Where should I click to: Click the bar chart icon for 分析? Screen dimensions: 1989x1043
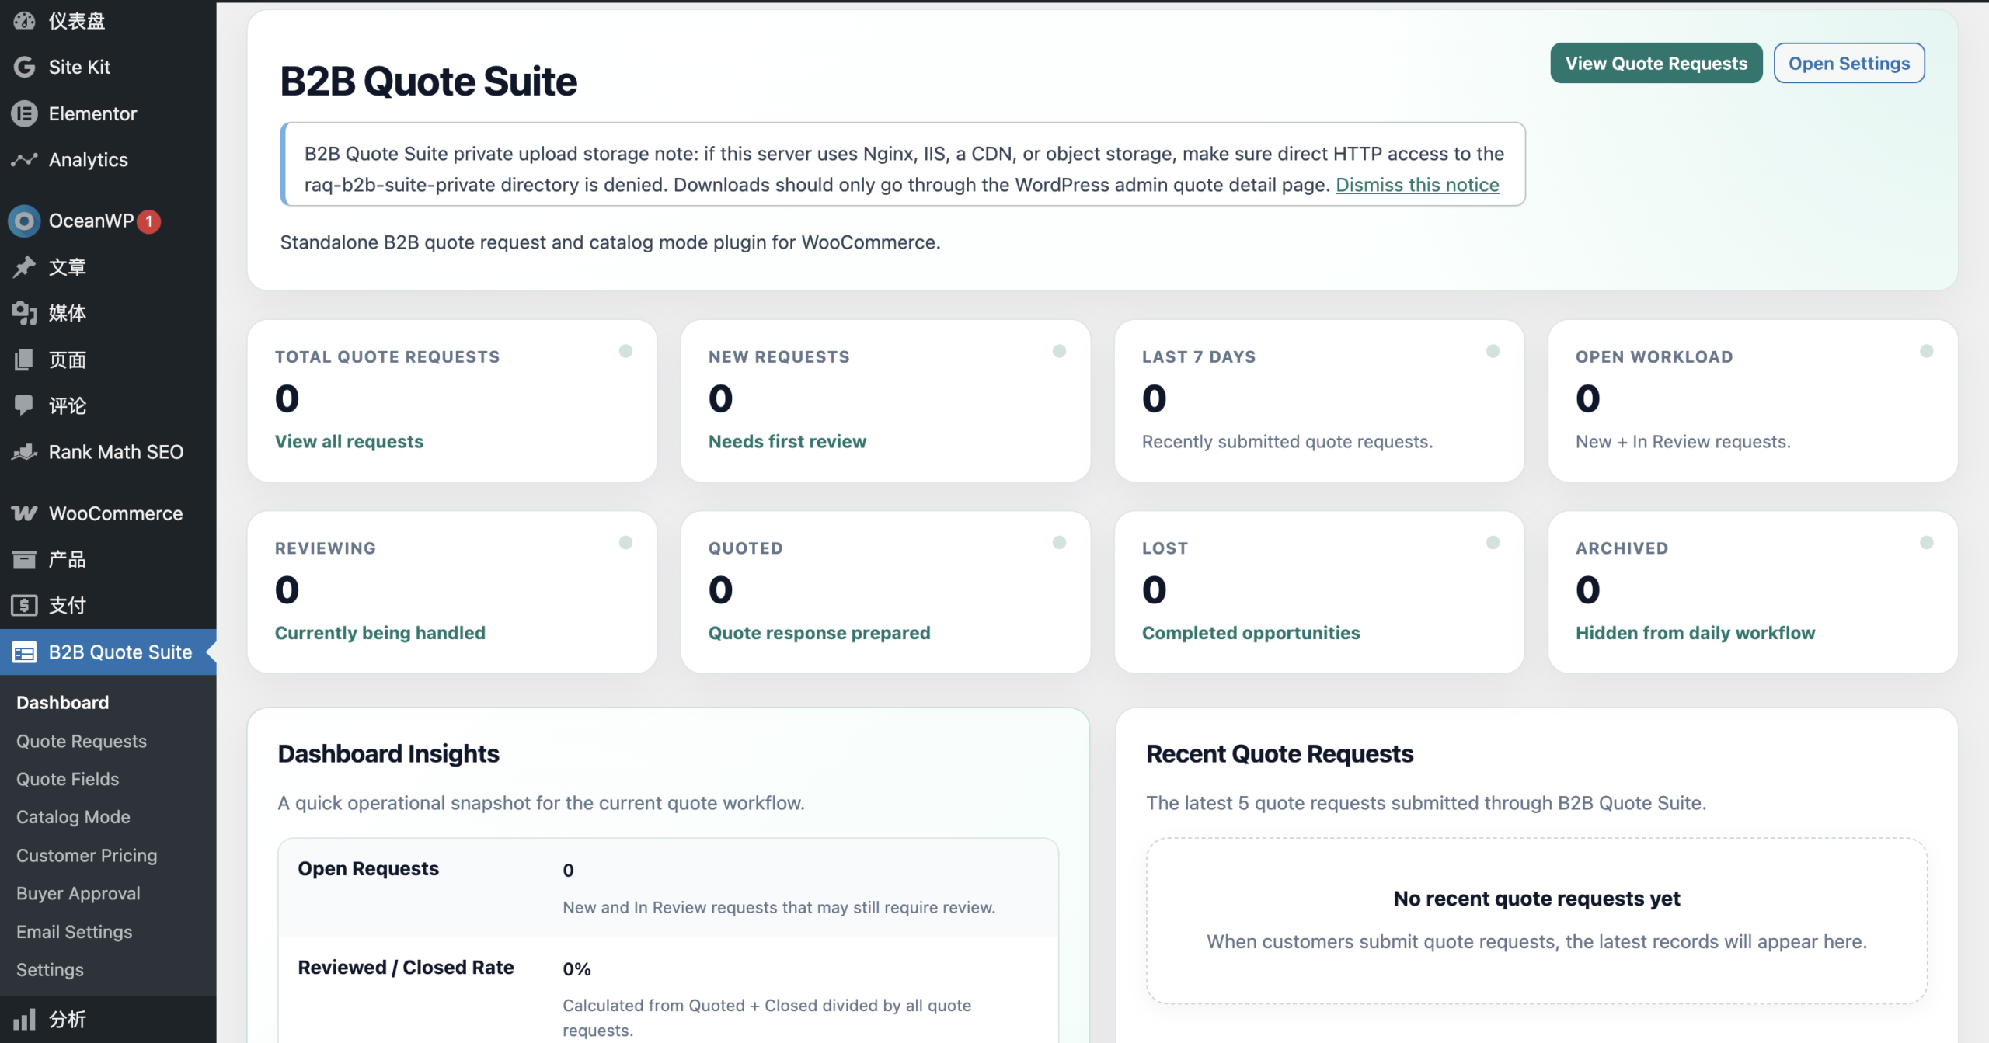pos(24,1019)
